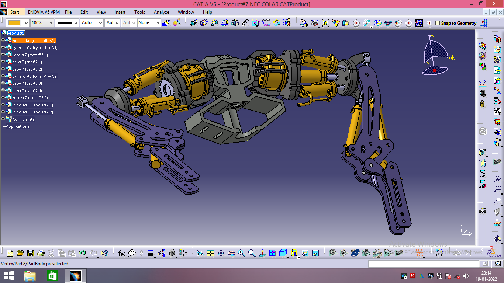Select rotor#7 (rotor#7.2) in tree
Viewport: 504px width, 283px height.
point(30,98)
